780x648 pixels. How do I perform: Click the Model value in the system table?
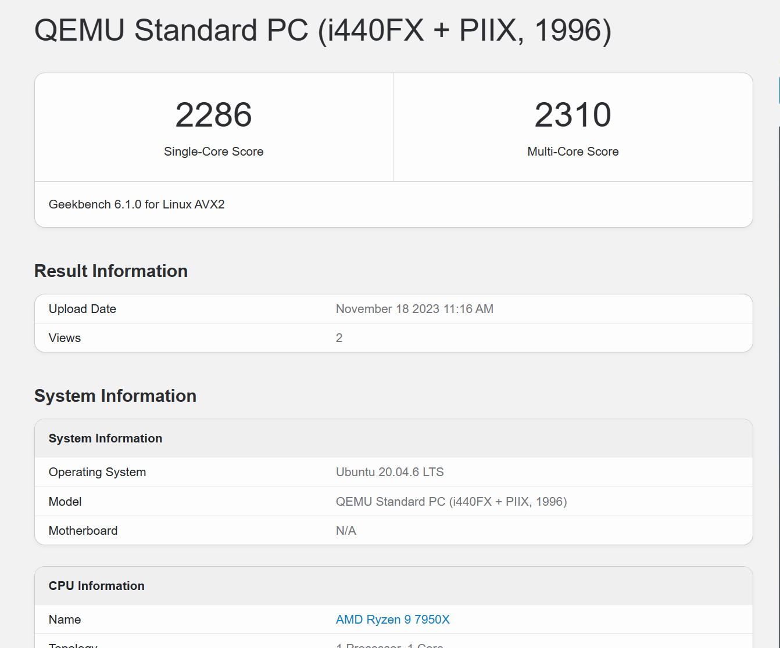[x=451, y=502]
